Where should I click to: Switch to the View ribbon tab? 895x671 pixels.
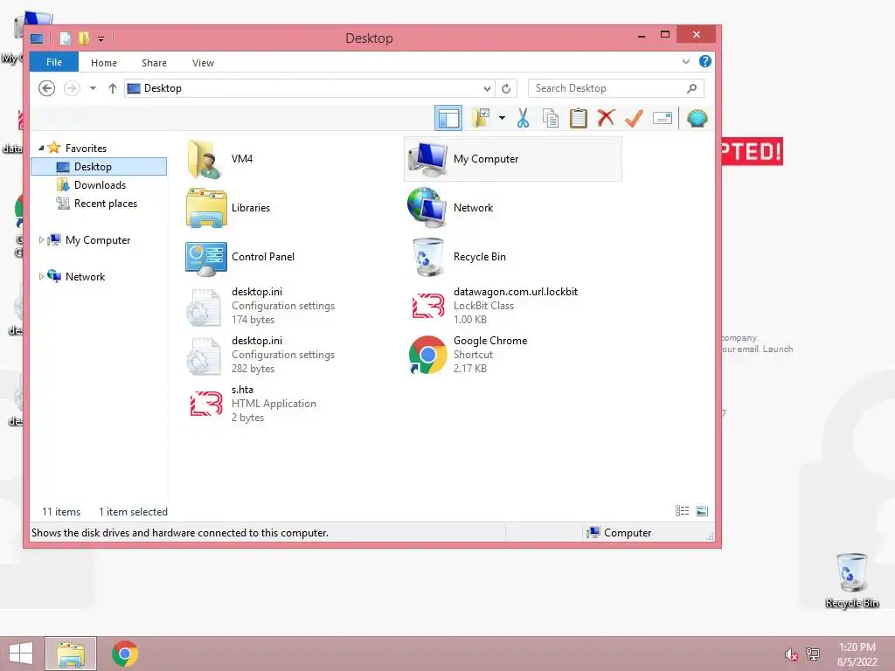click(x=203, y=63)
